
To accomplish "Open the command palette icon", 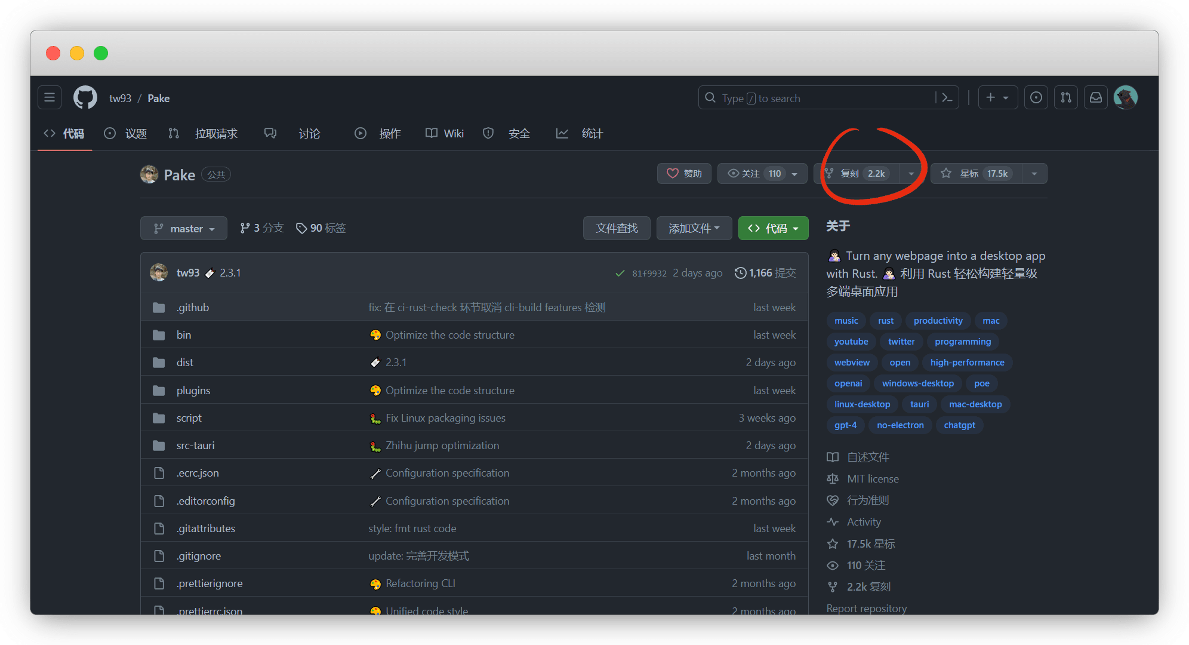I will pyautogui.click(x=947, y=98).
